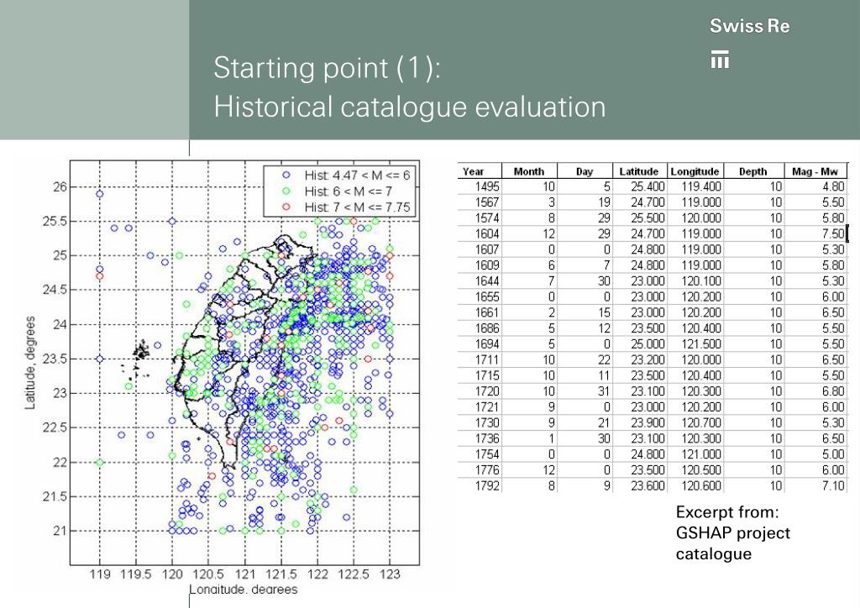Image resolution: width=860 pixels, height=608 pixels.
Task: Click latitude cell '25.400'
Action: [x=648, y=186]
